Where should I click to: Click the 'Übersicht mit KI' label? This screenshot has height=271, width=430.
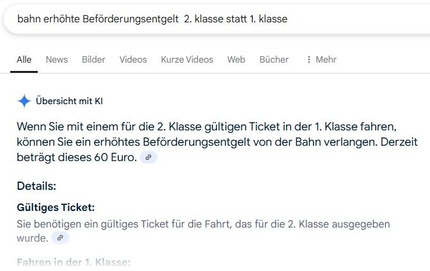pyautogui.click(x=69, y=100)
